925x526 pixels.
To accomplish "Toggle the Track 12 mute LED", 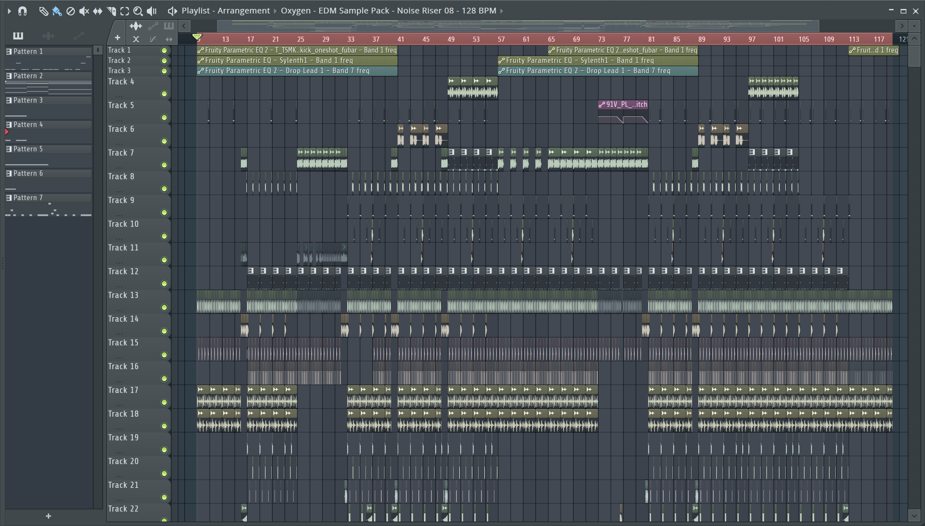I will tap(164, 284).
